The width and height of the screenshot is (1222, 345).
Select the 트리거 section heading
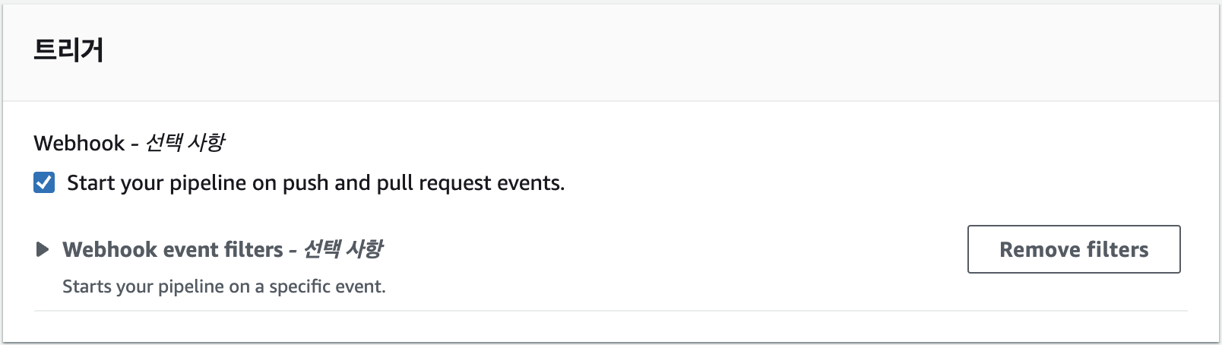[68, 50]
